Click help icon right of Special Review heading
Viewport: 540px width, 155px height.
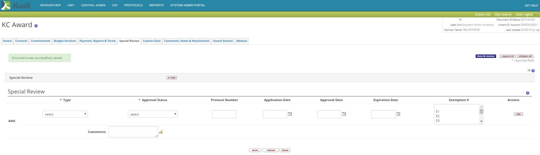pos(528,93)
